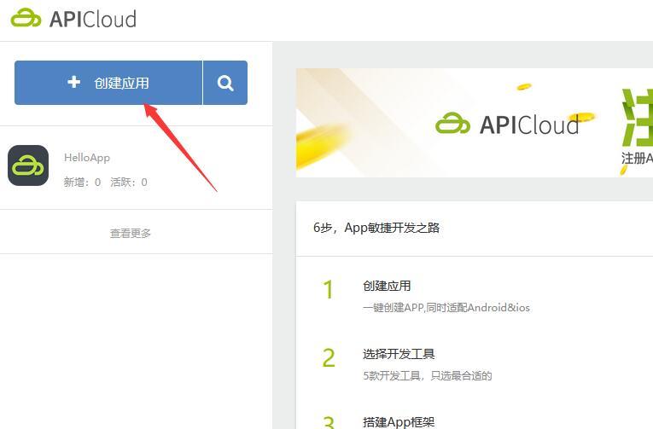Click the green step number 1
Screen dimensions: 653x429
329,290
